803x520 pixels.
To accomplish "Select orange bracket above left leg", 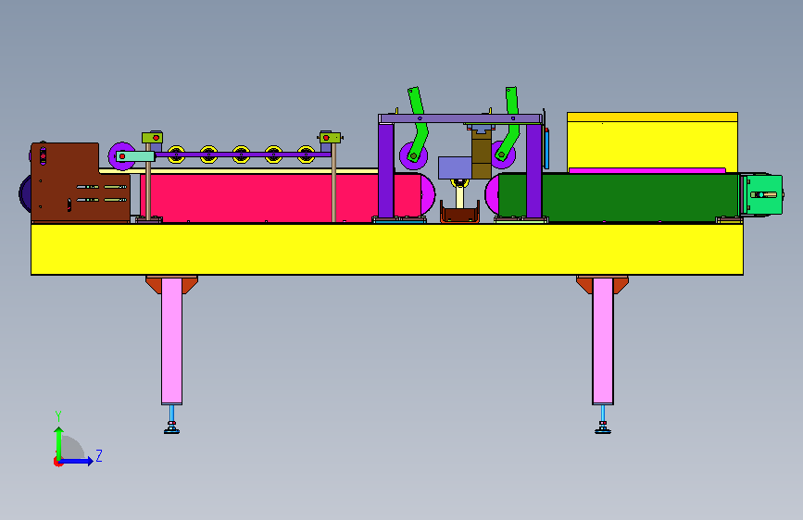I will (171, 285).
